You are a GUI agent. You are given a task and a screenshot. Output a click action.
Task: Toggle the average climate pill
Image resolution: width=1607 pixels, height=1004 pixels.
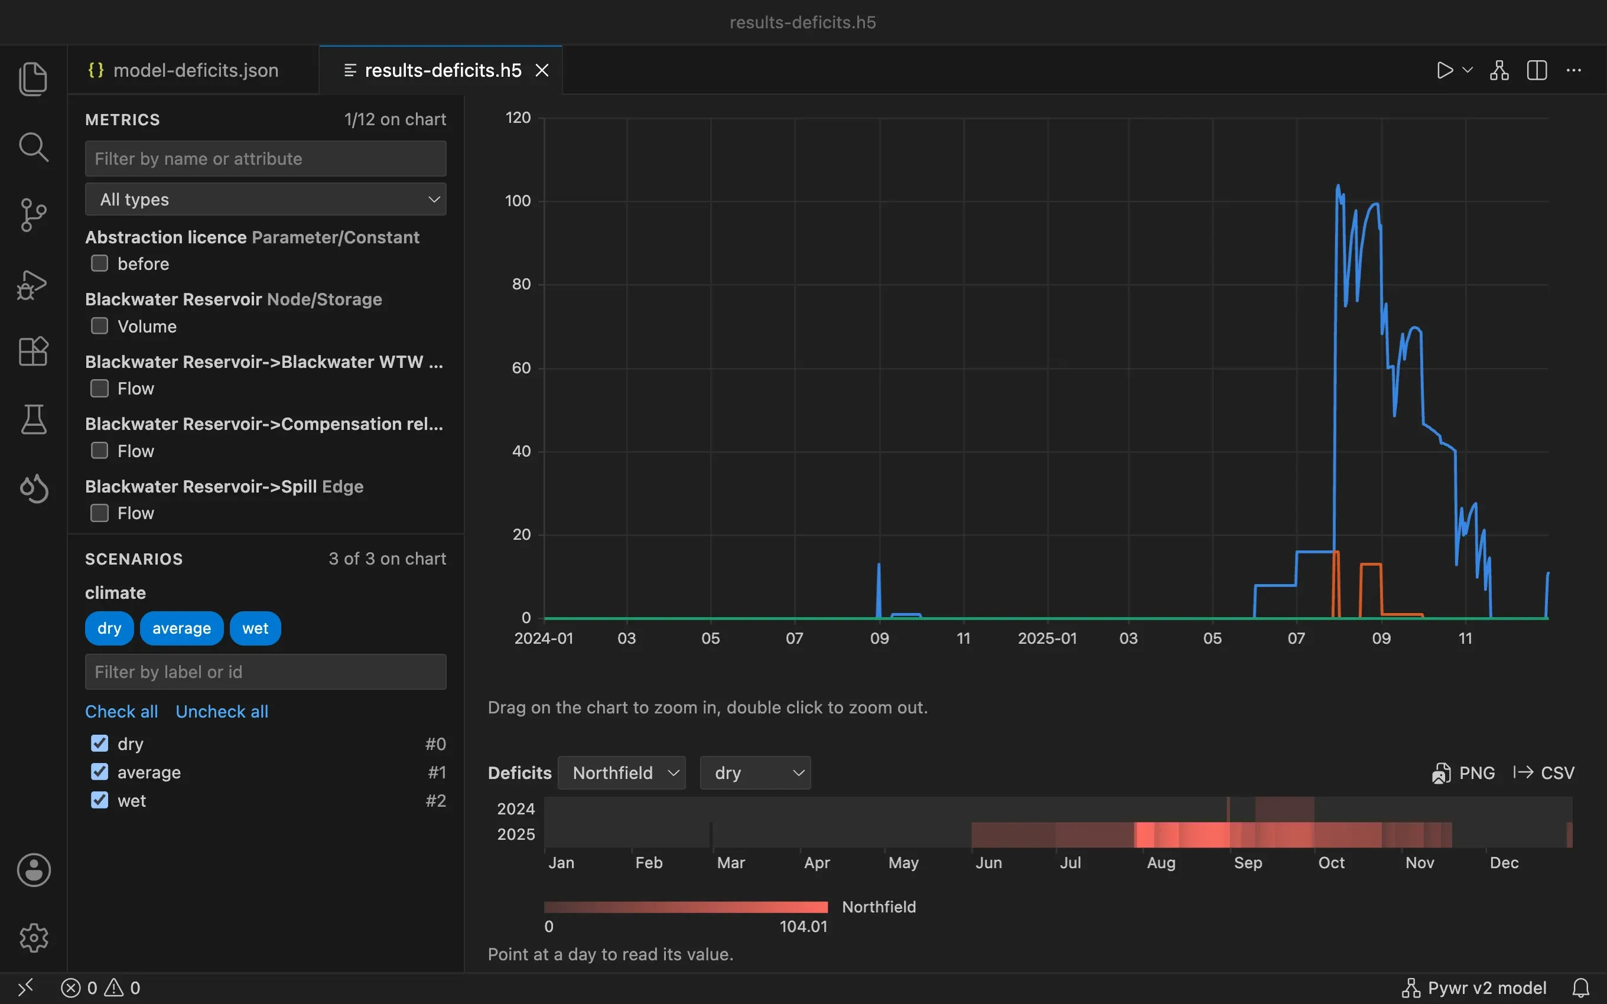pos(181,628)
